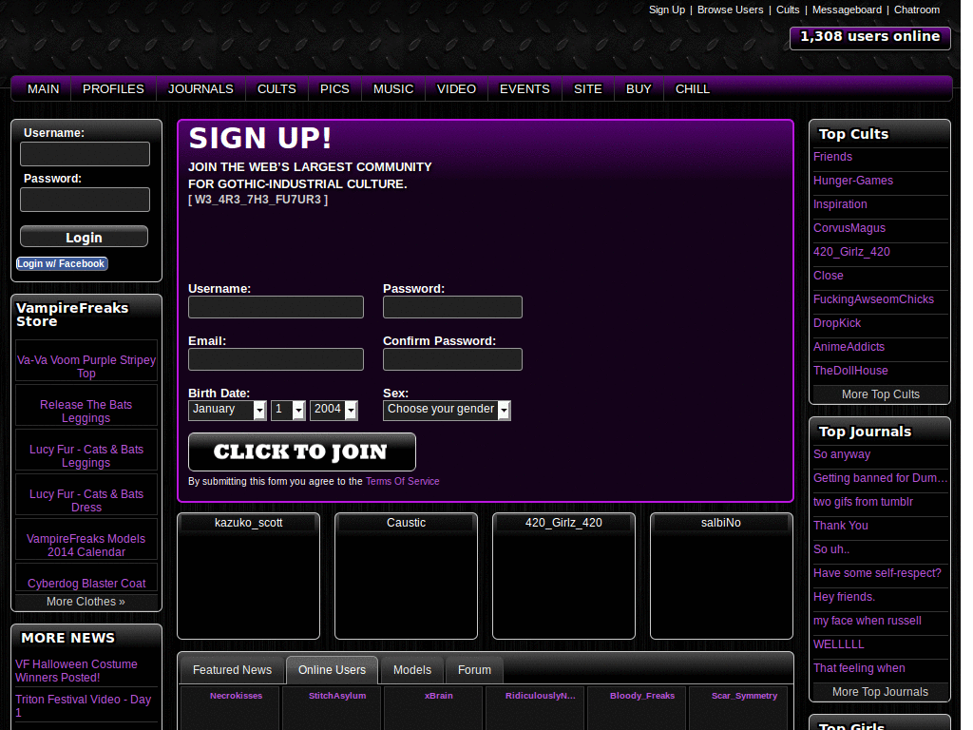Switch to the Models tab
Viewport: 973px width, 730px height.
pos(412,670)
